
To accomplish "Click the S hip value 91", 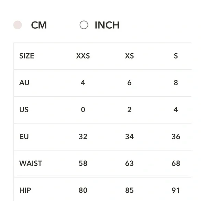I will [175, 190].
